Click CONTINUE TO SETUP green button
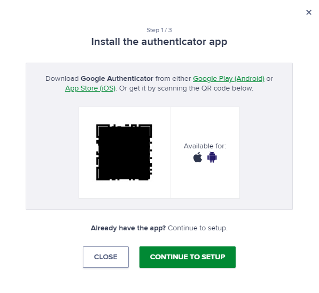319x293 pixels. pyautogui.click(x=188, y=257)
